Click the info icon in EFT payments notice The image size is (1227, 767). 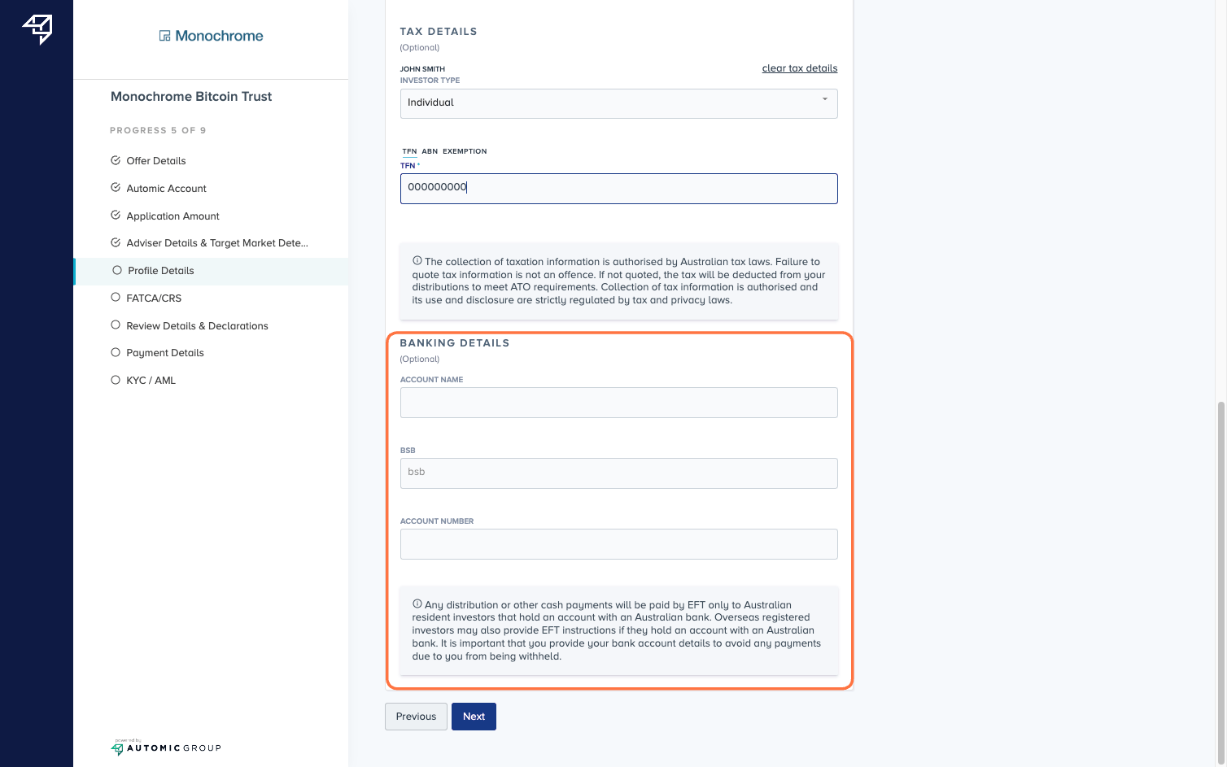pos(417,604)
